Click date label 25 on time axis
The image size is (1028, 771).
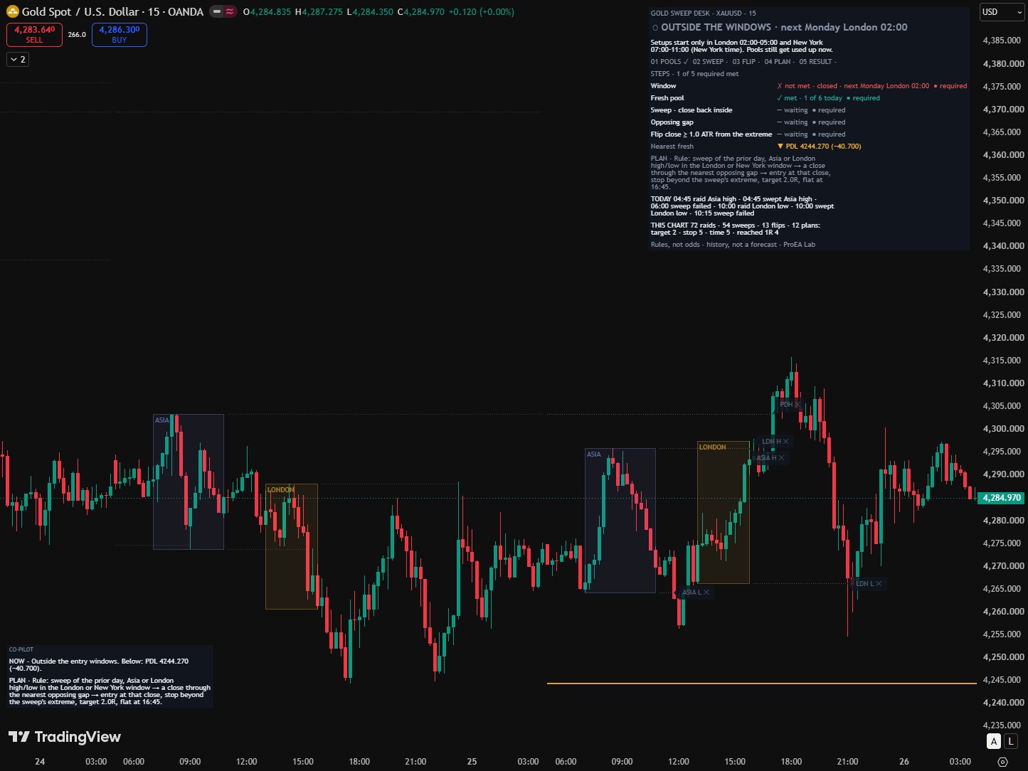(472, 762)
